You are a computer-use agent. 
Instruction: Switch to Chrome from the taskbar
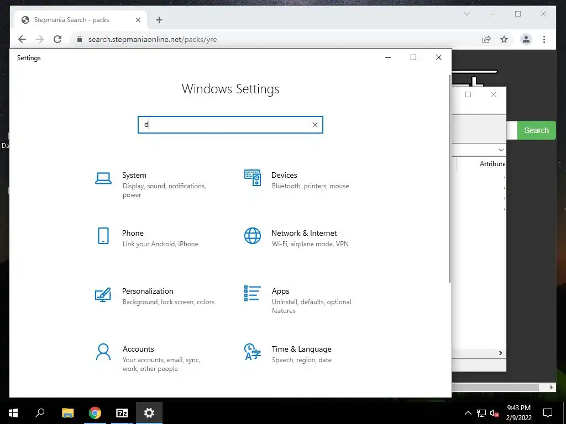[x=95, y=413]
